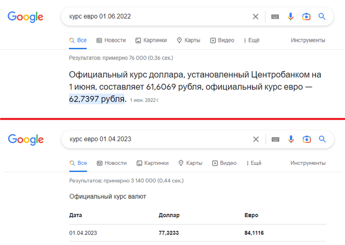This screenshot has width=345, height=245.
Task: Open virtual keyboard in bottom search bar
Action: tap(275, 139)
